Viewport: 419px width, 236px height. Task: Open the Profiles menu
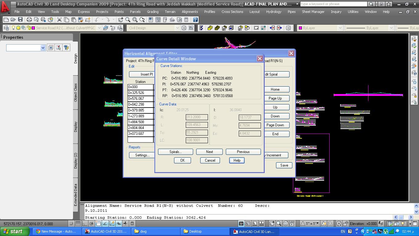[209, 12]
